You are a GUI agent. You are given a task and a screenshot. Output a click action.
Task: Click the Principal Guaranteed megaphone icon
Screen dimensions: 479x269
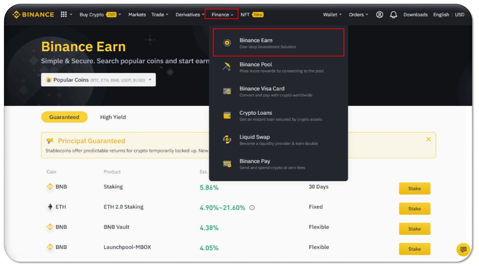click(x=50, y=141)
